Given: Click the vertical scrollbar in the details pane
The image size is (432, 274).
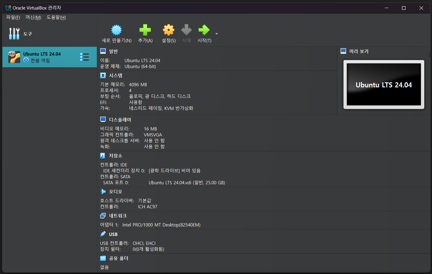Looking at the screenshot, I should 429,54.
